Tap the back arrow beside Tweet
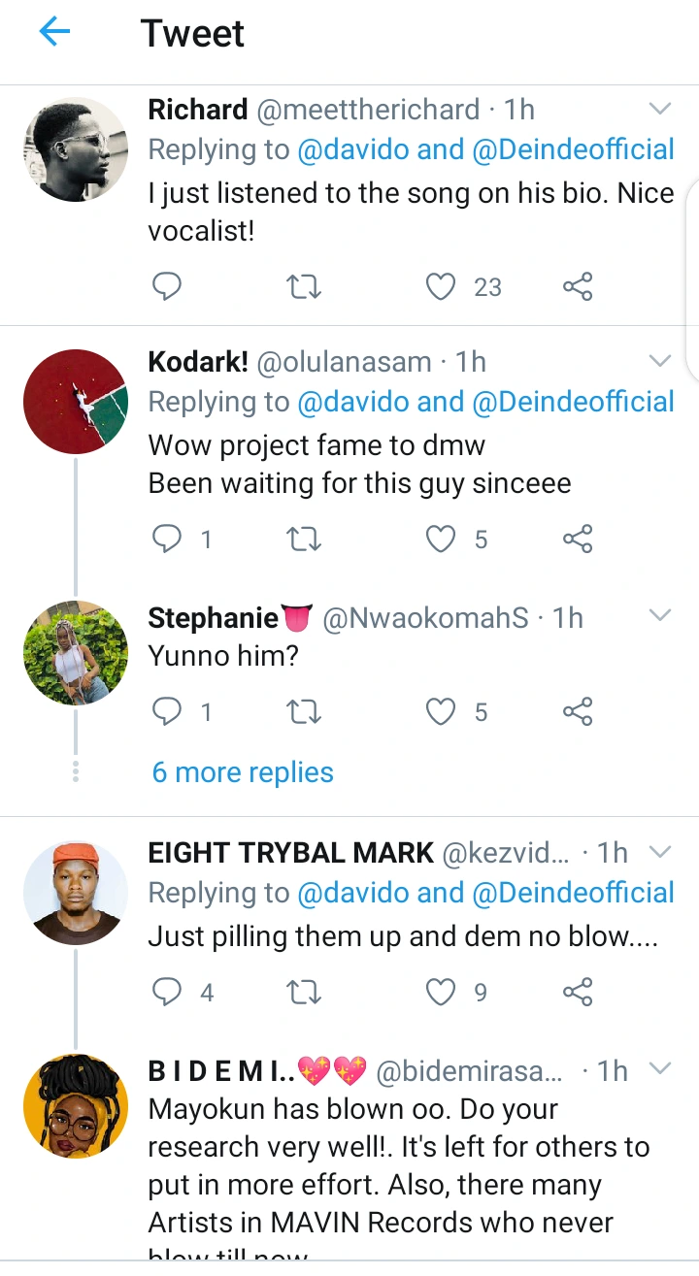This screenshot has width=699, height=1276. click(x=54, y=33)
